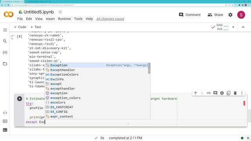Add a new Text cell
The height and width of the screenshot is (141, 251).
click(36, 27)
